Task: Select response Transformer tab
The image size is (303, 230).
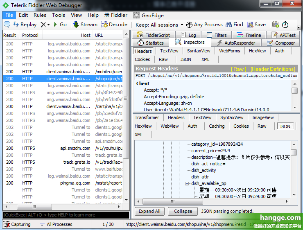Action: pyautogui.click(x=147, y=117)
